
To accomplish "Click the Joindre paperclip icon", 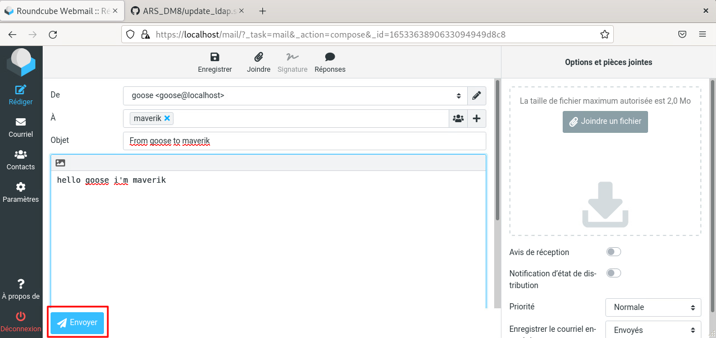I will tap(258, 57).
